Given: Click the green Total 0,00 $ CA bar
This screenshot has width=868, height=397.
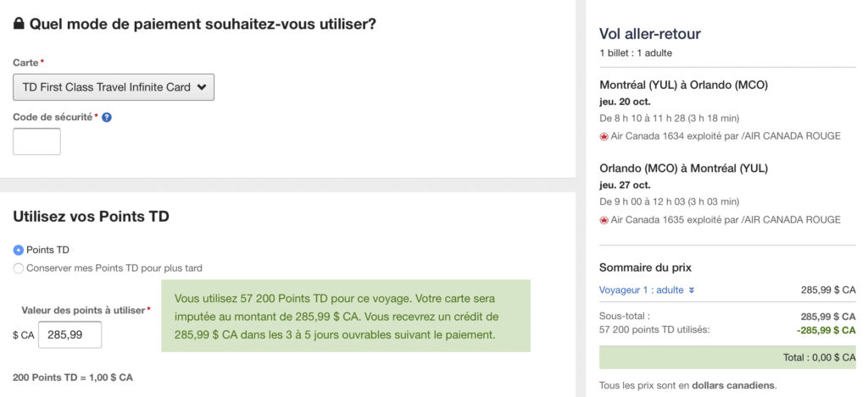Looking at the screenshot, I should pyautogui.click(x=727, y=357).
